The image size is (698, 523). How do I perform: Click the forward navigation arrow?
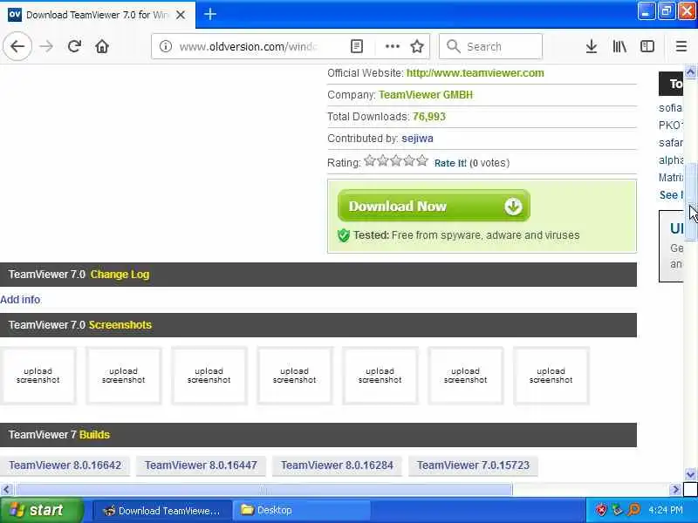[x=46, y=46]
